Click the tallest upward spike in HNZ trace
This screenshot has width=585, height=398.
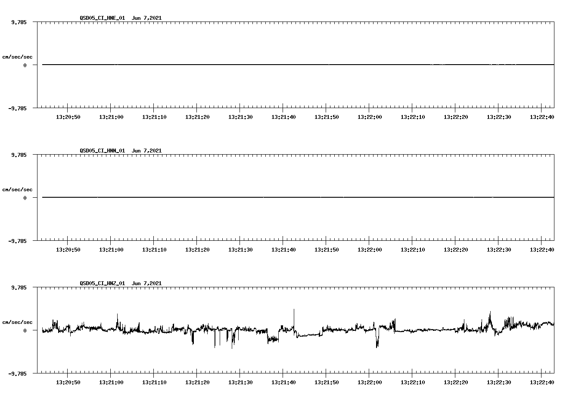(x=294, y=319)
